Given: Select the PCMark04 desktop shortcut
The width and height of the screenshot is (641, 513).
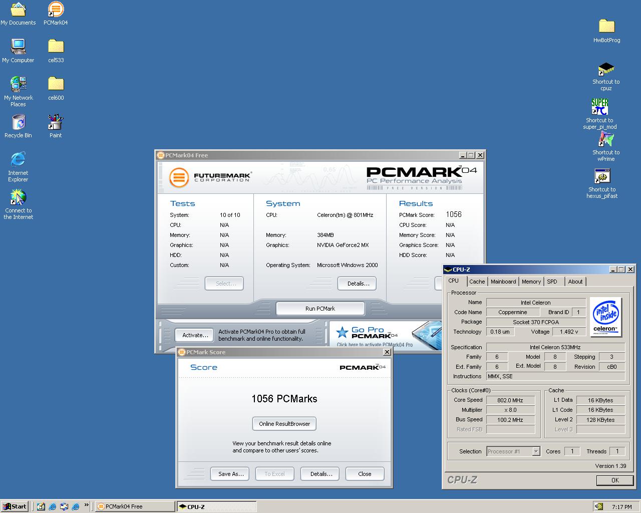Looking at the screenshot, I should (56, 14).
